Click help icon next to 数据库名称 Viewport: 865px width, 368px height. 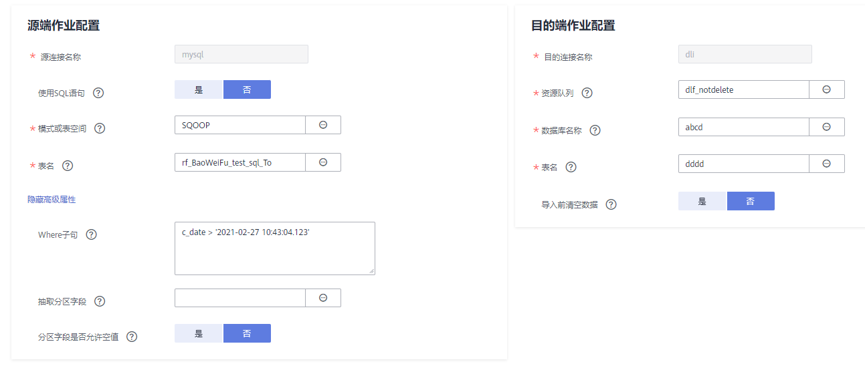(x=595, y=130)
